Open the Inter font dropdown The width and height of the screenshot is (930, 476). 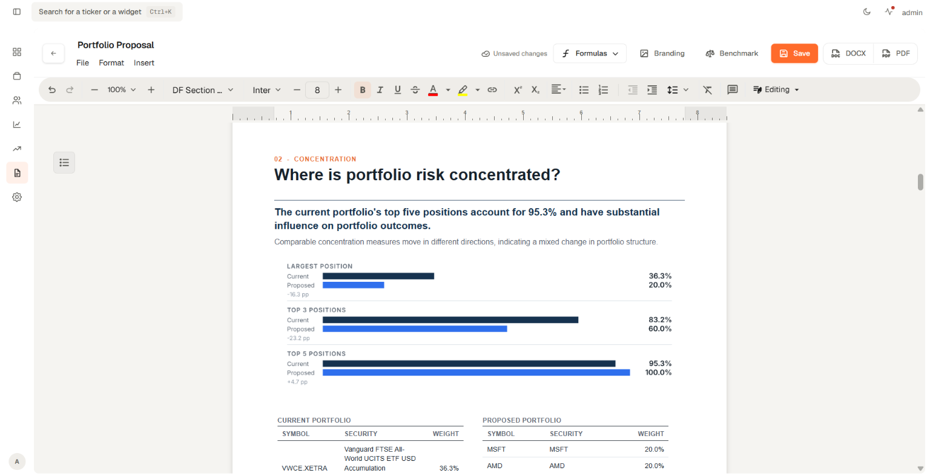[266, 90]
